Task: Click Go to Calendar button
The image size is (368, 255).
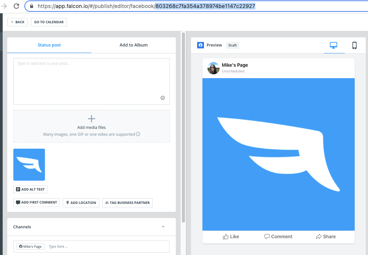Action: click(x=49, y=22)
